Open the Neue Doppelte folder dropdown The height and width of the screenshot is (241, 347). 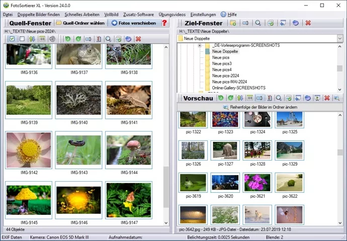coord(339,39)
